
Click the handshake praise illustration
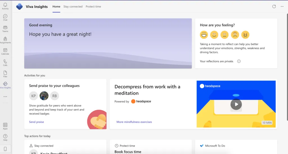tap(97, 119)
